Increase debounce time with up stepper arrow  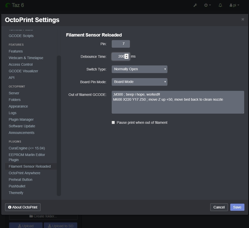pyautogui.click(x=126, y=55)
